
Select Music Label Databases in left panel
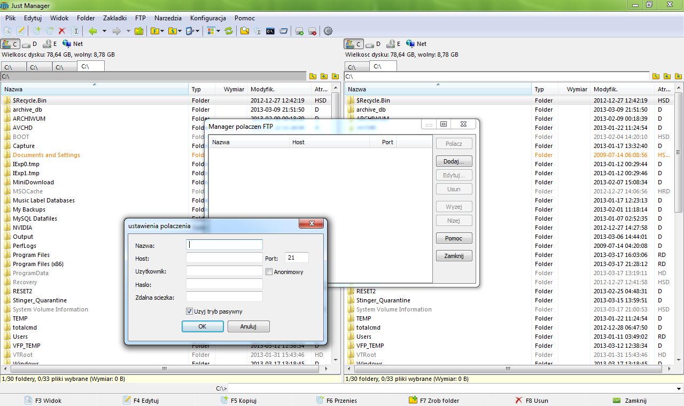[x=44, y=200]
